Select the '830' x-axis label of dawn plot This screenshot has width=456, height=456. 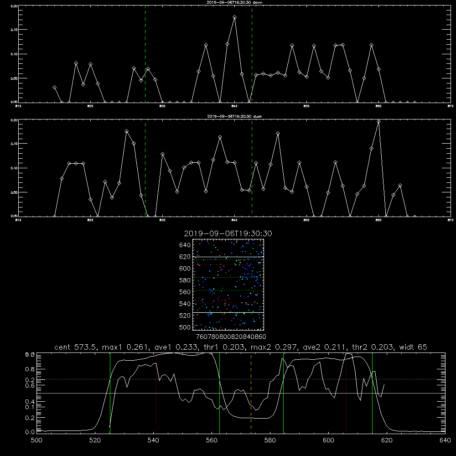pyautogui.click(x=162, y=106)
